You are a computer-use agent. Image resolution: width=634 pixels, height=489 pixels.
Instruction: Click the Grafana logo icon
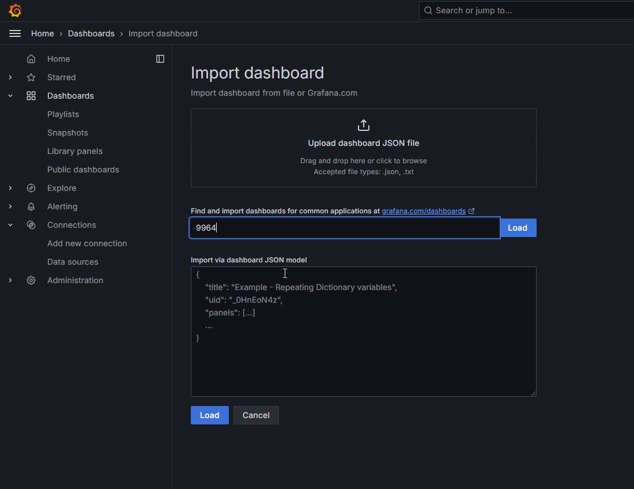[15, 10]
